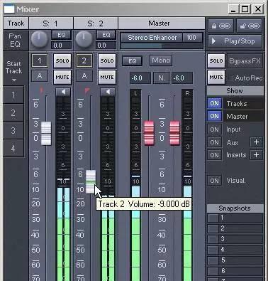Expand the Start Track dropdown arrow
Screen dimensions: 268x281
click(x=14, y=80)
